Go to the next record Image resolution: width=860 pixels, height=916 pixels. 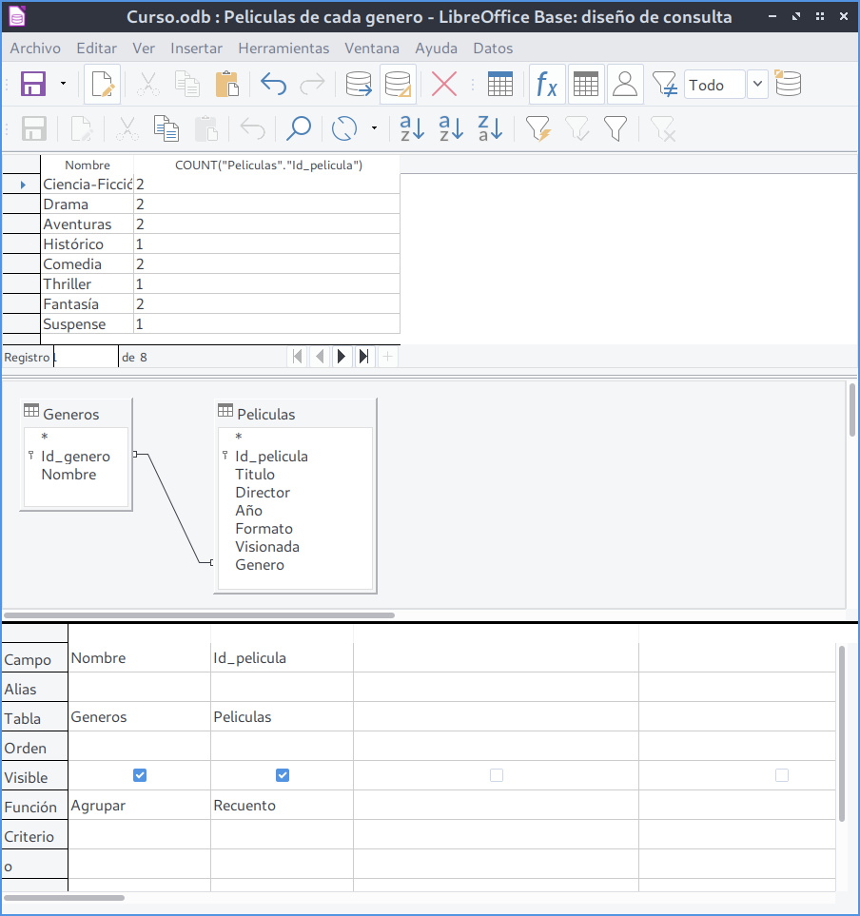[342, 357]
